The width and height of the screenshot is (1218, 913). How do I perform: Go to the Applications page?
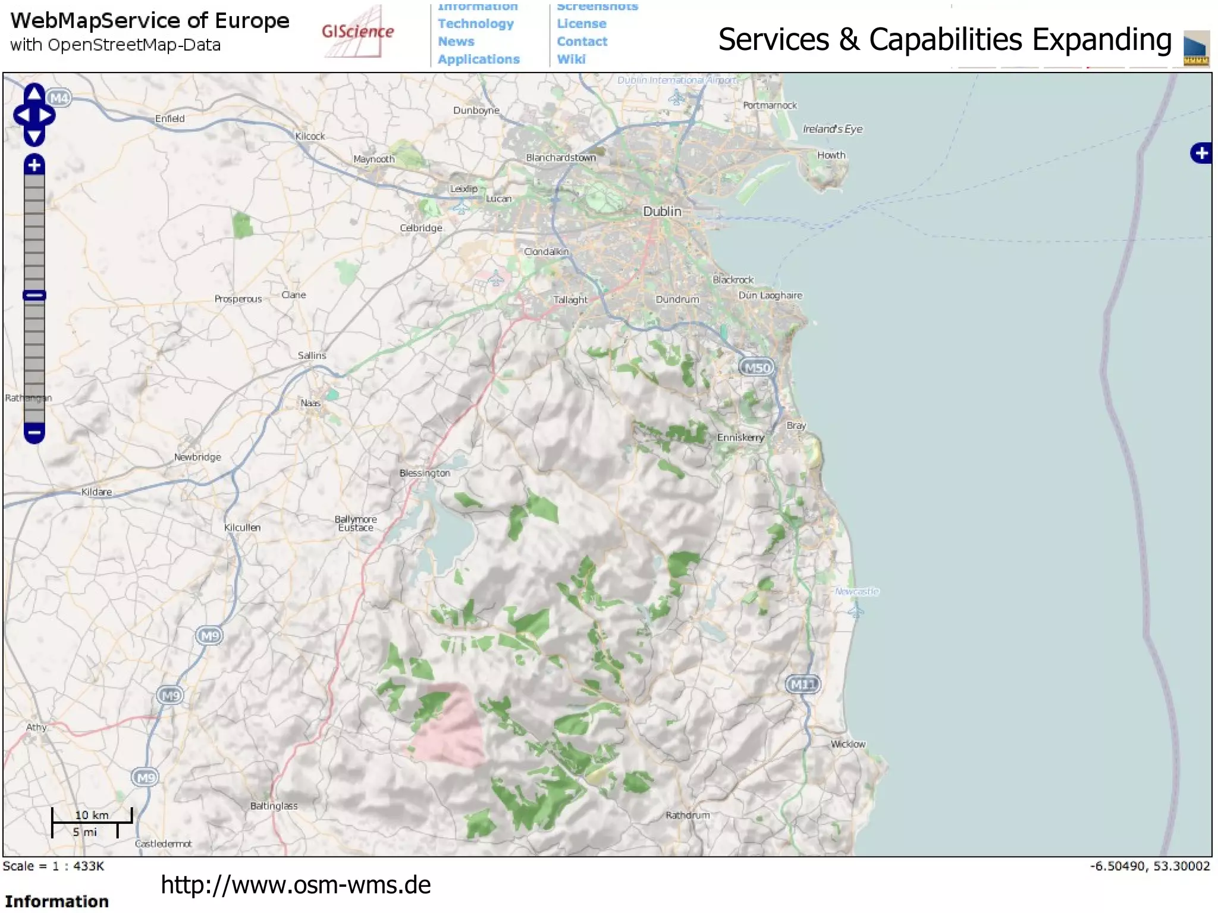(x=478, y=59)
